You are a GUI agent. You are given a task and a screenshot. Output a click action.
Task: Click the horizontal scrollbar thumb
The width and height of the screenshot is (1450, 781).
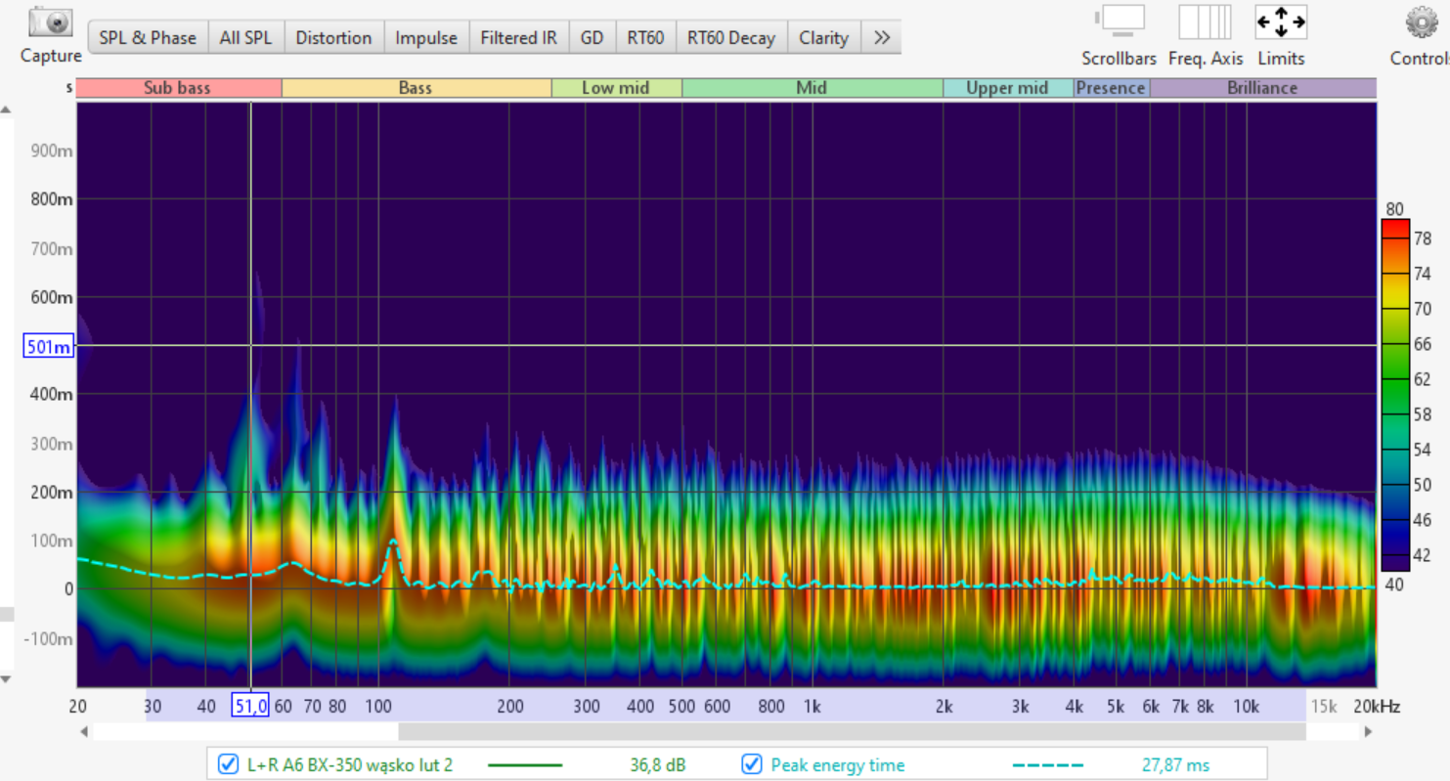click(852, 731)
